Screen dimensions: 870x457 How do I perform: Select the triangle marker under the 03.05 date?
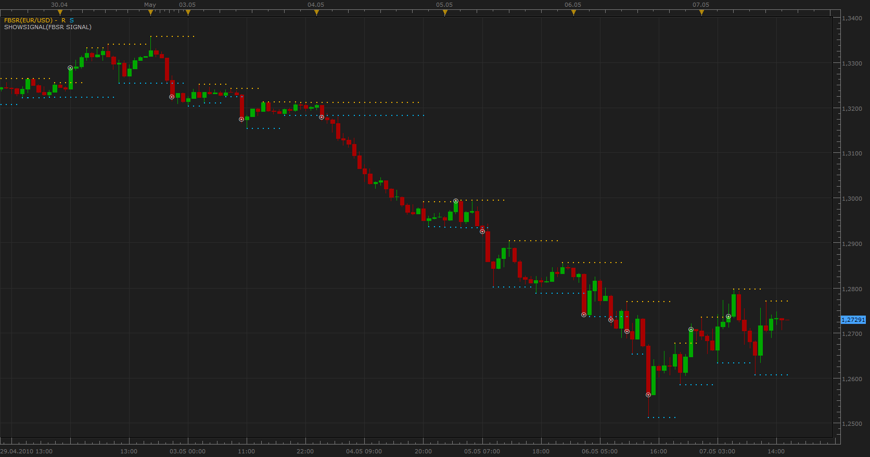pos(188,12)
